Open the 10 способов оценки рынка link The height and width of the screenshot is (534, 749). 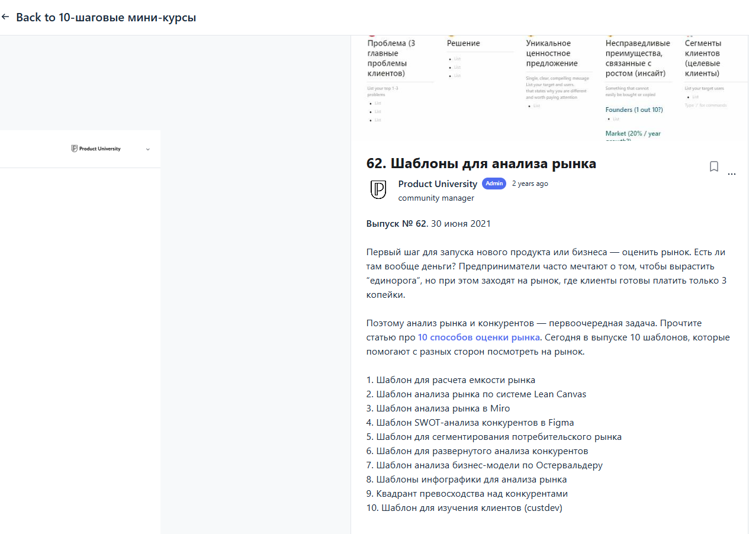(479, 337)
